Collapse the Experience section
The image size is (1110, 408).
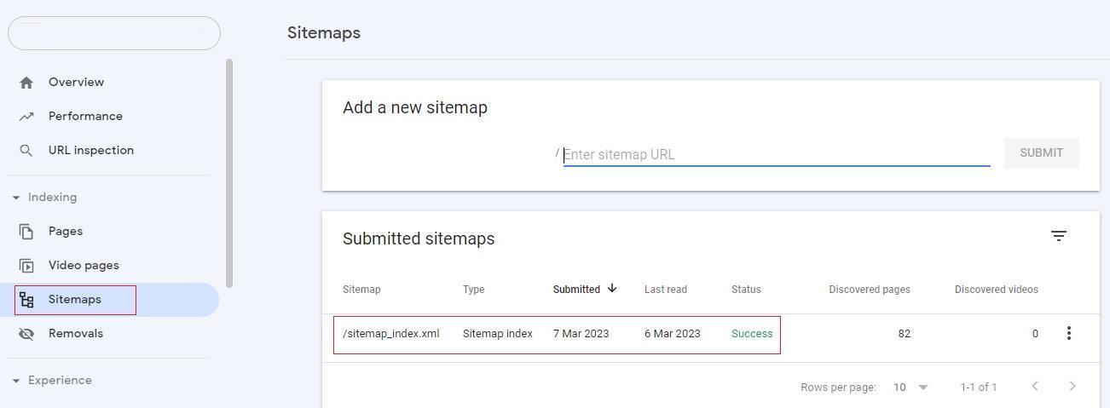click(16, 381)
